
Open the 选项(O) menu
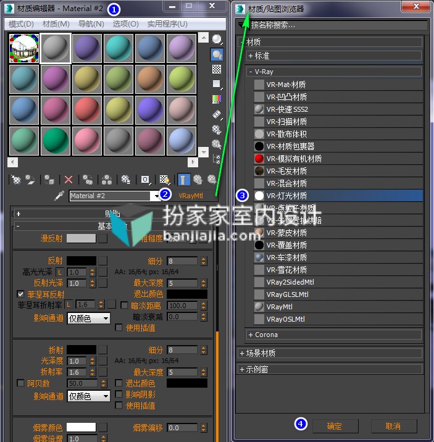(x=126, y=24)
